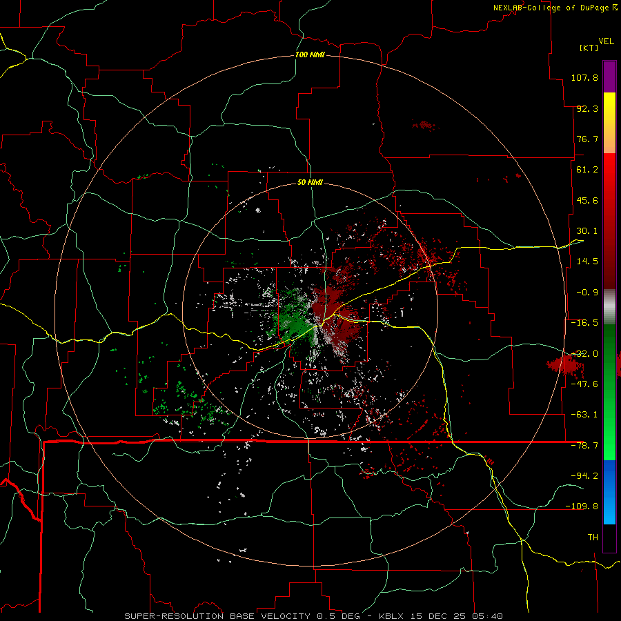This screenshot has height=621, width=621.
Task: Click the VEL legend title
Action: (x=606, y=41)
